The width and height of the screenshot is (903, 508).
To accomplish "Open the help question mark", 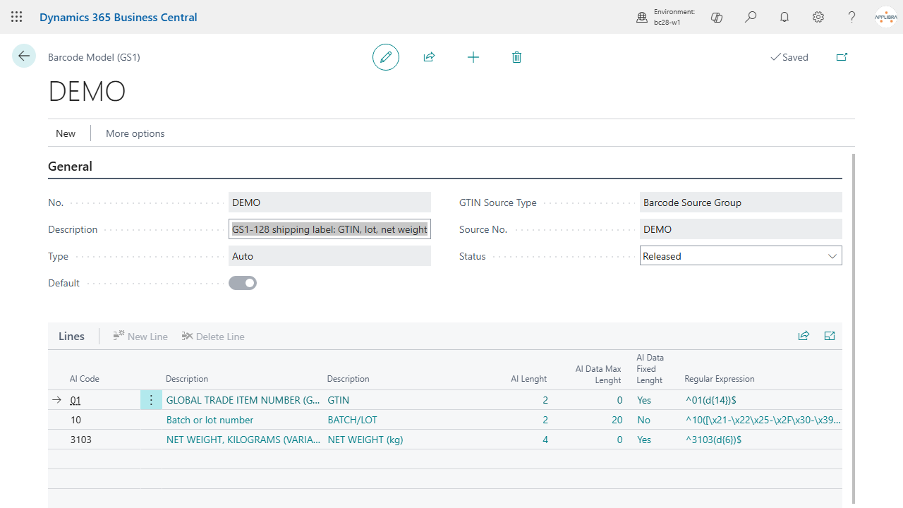I will (x=852, y=17).
